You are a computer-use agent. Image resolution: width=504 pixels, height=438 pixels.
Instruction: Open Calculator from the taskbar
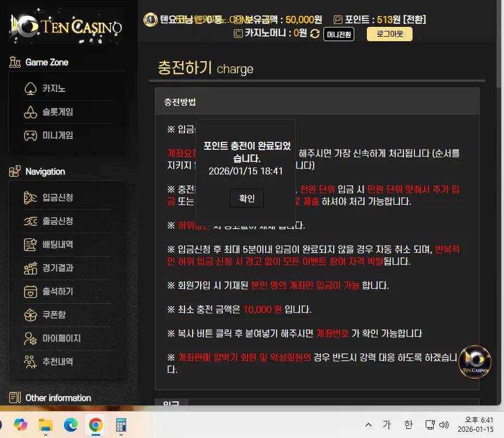pos(121,425)
